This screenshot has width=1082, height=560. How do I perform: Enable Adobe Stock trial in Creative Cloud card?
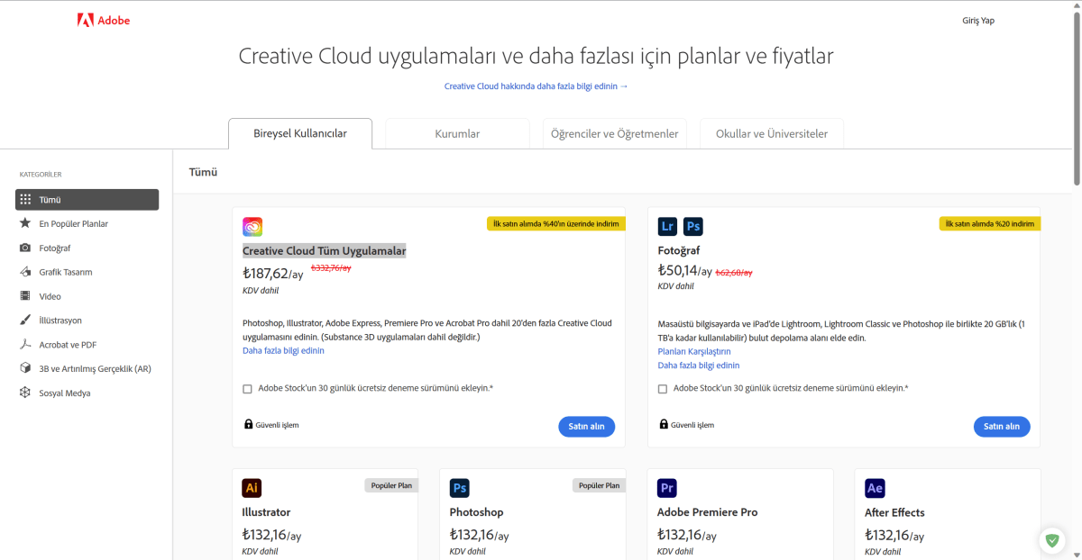coord(247,389)
